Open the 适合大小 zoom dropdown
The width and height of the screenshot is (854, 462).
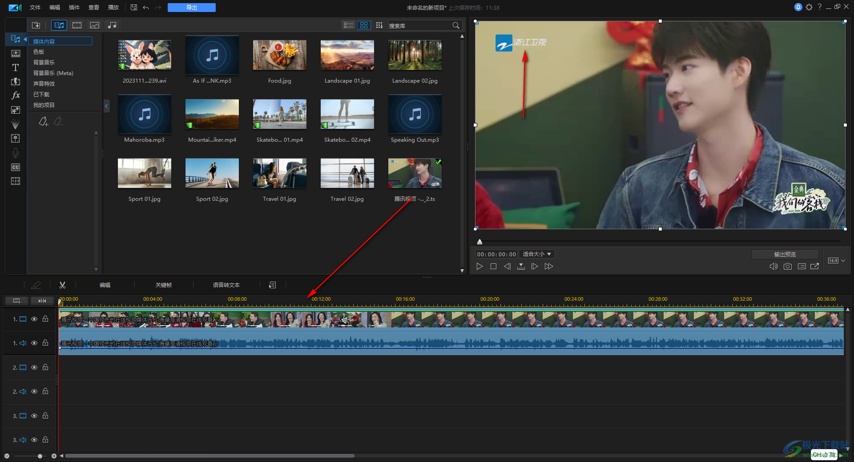pos(537,254)
